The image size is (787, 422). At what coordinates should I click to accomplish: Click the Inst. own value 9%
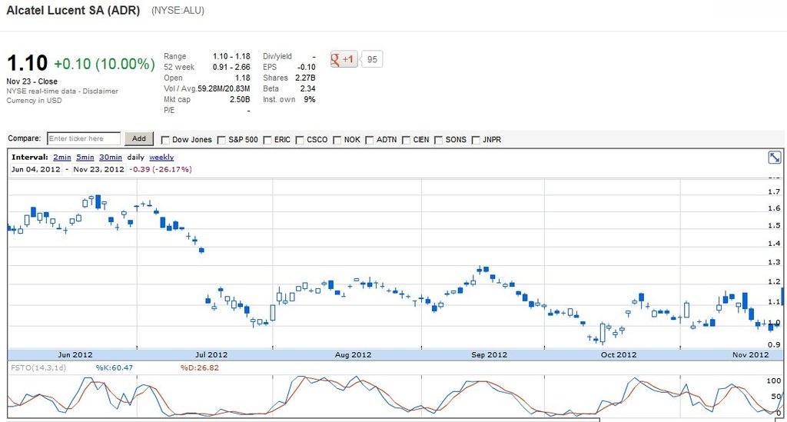(x=310, y=99)
